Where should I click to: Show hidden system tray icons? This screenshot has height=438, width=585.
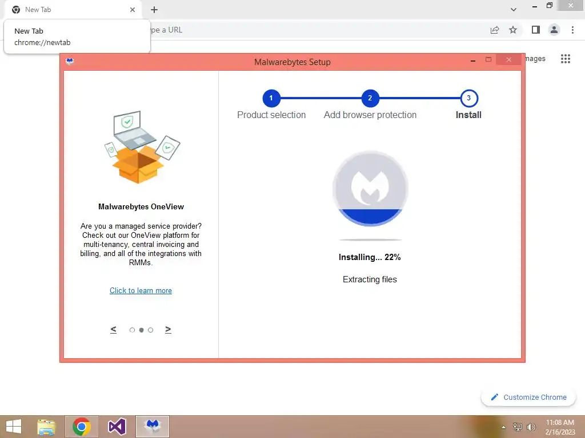point(504,427)
